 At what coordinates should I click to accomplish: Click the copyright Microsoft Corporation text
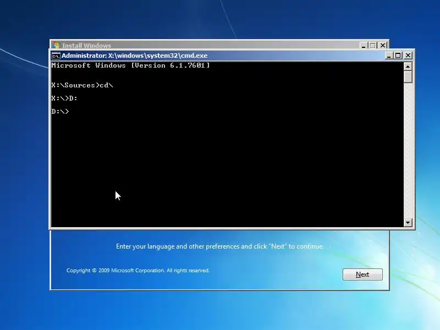coord(138,271)
